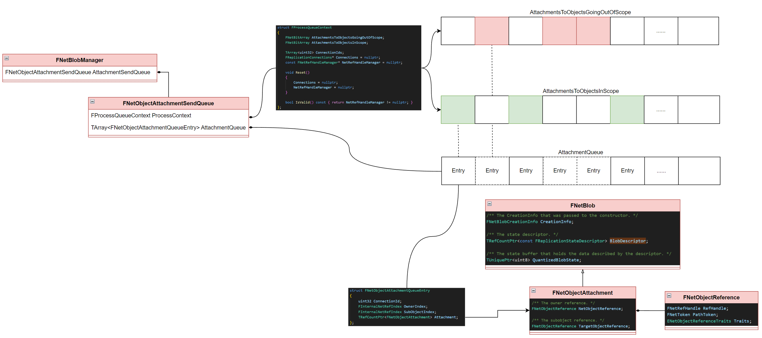The image size is (762, 338).
Task: Click the FProcessQueueContext struct code block
Action: point(348,68)
